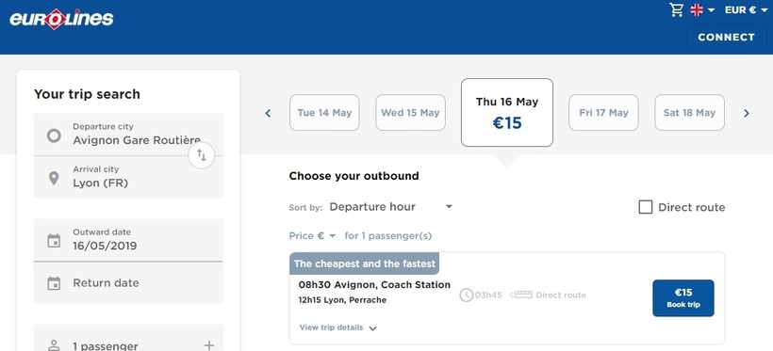Select the Fri 17 May tab
The image size is (773, 351).
click(603, 113)
